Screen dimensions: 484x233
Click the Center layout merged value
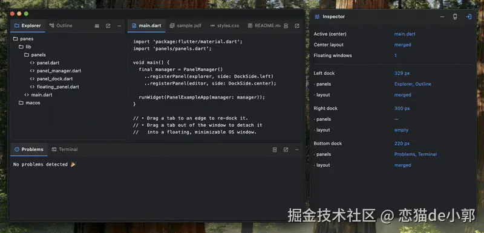(x=402, y=45)
